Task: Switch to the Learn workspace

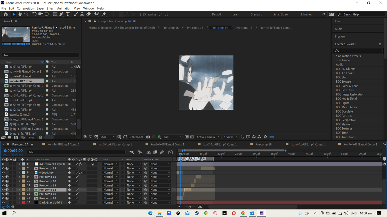Action: (236, 14)
